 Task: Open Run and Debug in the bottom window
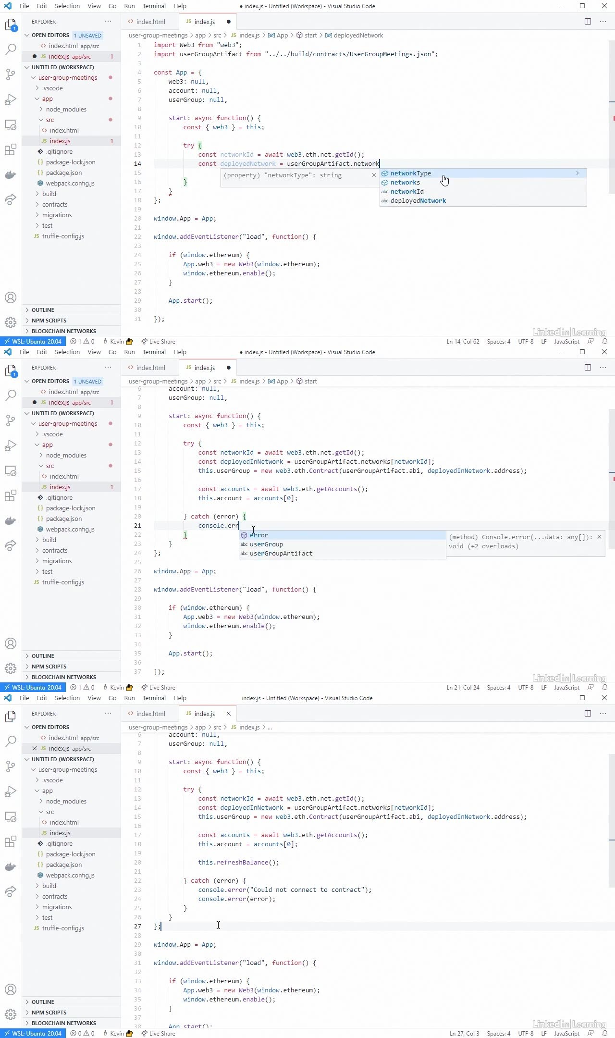(11, 791)
